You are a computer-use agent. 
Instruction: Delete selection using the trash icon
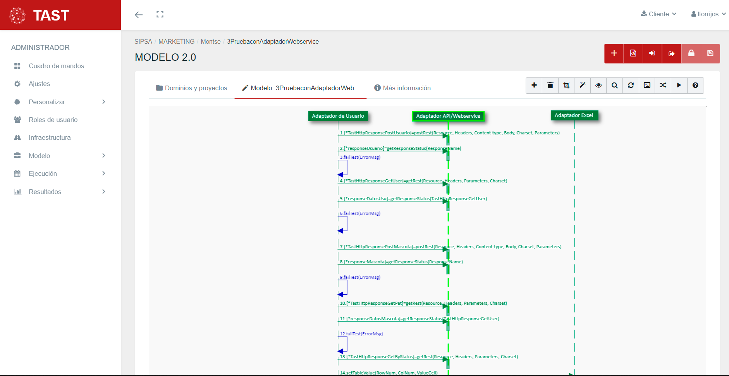[550, 85]
